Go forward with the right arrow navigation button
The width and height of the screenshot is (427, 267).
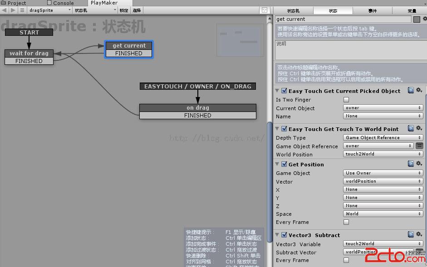(x=13, y=10)
